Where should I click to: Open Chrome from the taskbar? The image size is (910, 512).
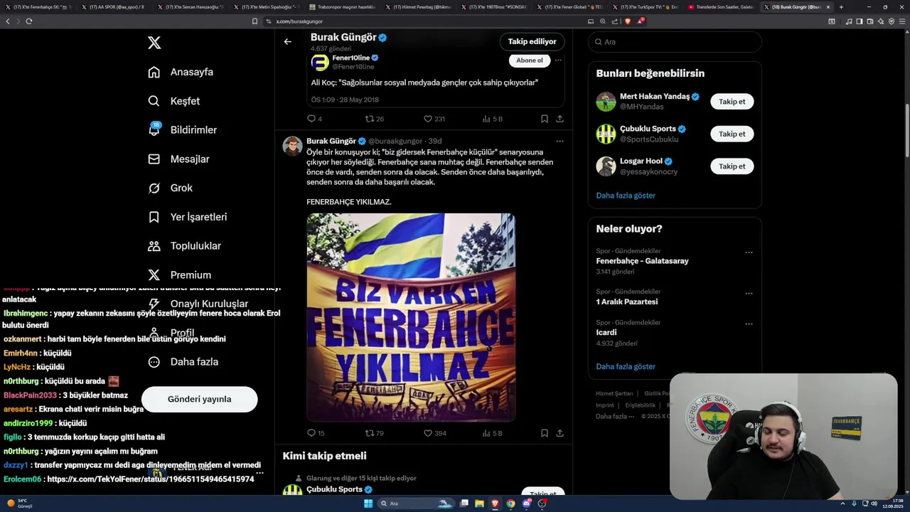click(x=510, y=503)
